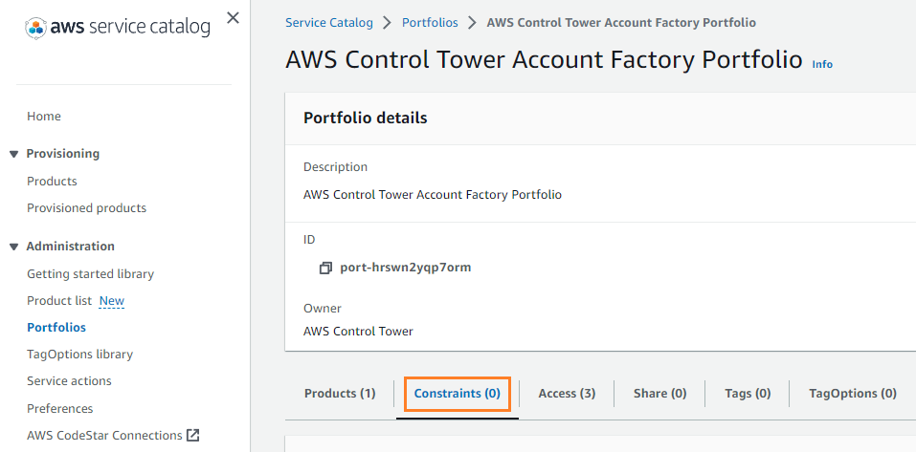916x452 pixels.
Task: Select Portfolios in the sidebar
Action: pyautogui.click(x=56, y=327)
